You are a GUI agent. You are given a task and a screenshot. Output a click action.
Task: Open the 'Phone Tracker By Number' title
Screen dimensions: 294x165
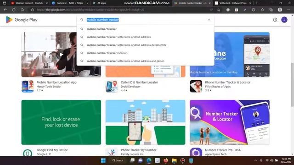click(x=139, y=150)
